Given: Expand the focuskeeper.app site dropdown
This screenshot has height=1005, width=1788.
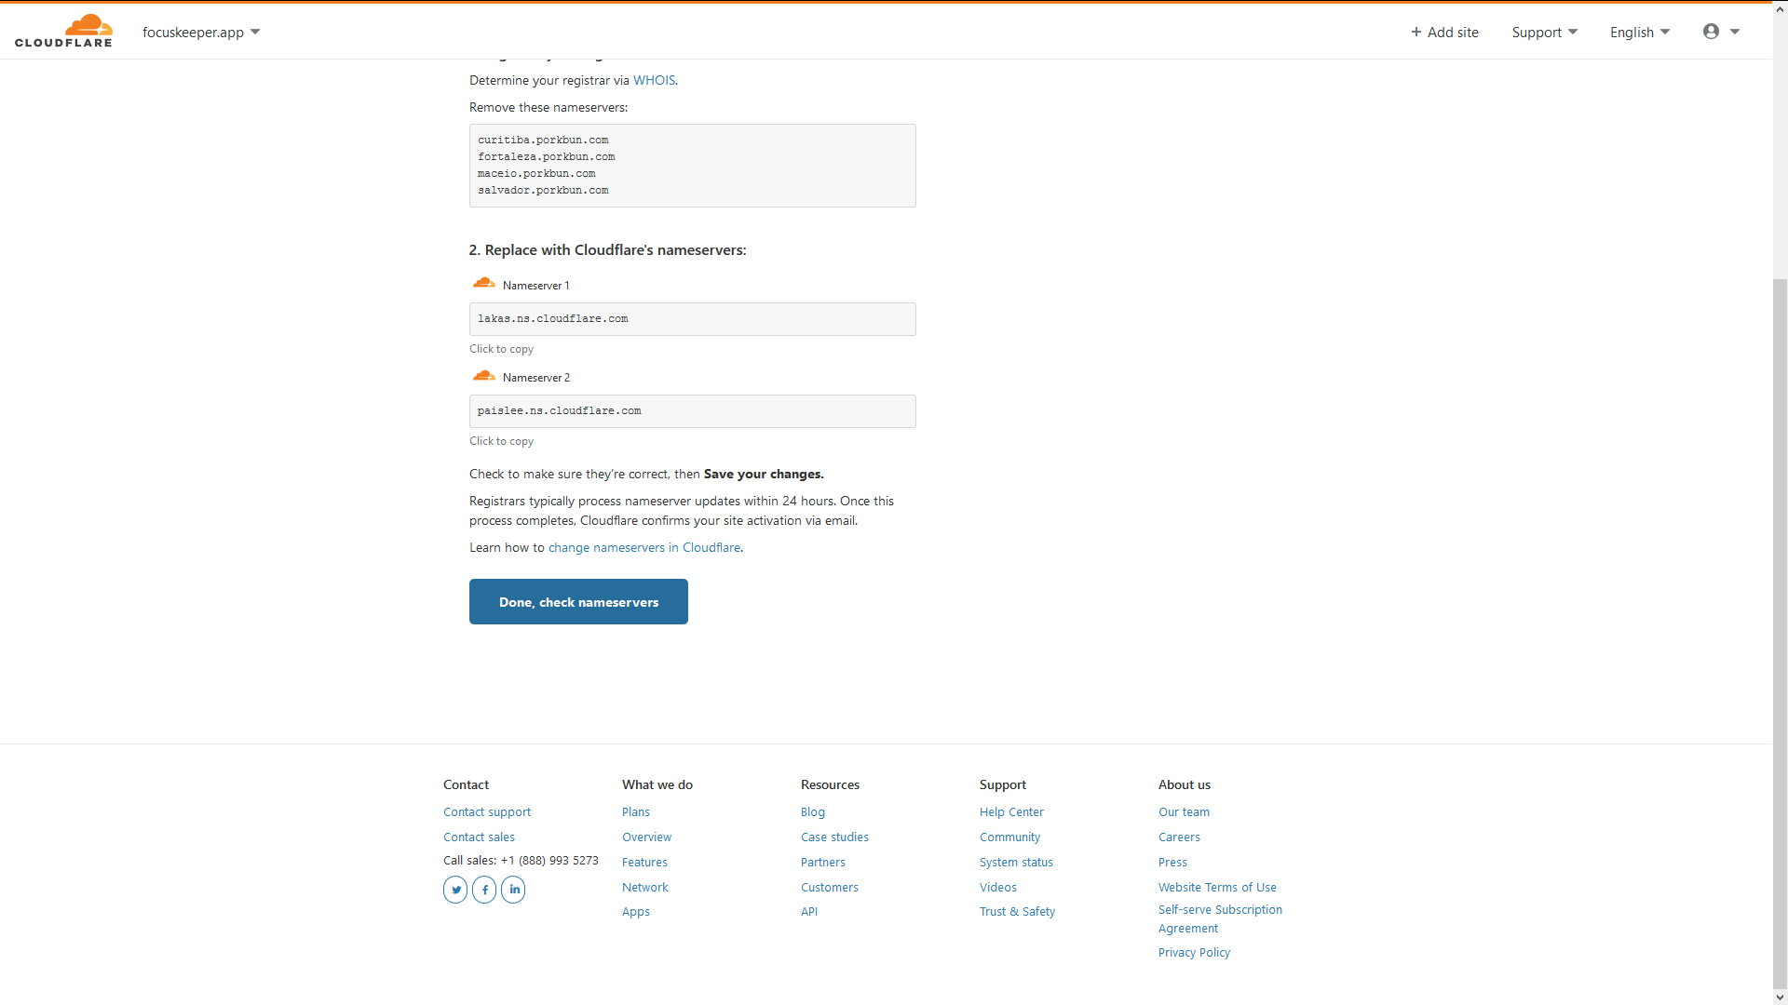Looking at the screenshot, I should pyautogui.click(x=201, y=32).
